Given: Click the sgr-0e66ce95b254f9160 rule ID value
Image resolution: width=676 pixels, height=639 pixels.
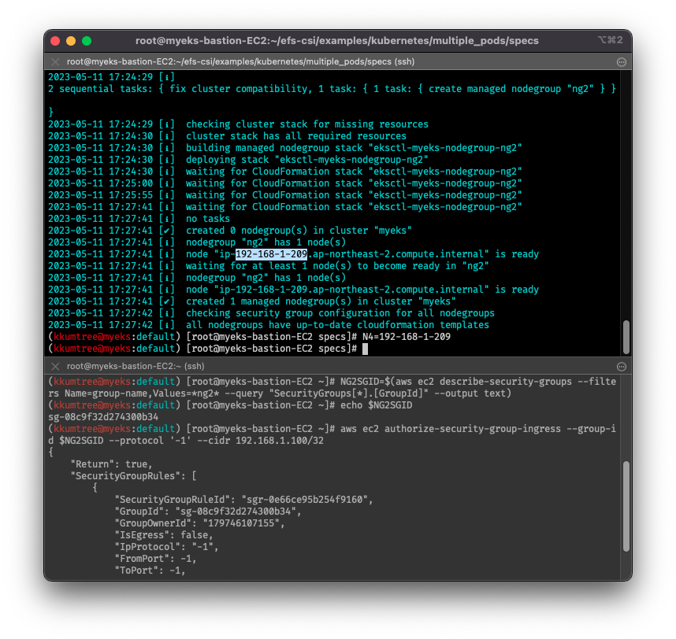Looking at the screenshot, I should click(304, 500).
